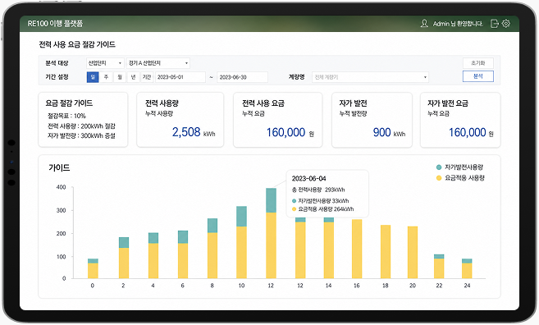Click the Admin 님 환영합니다 greeting text
539x325 pixels.
[458, 23]
